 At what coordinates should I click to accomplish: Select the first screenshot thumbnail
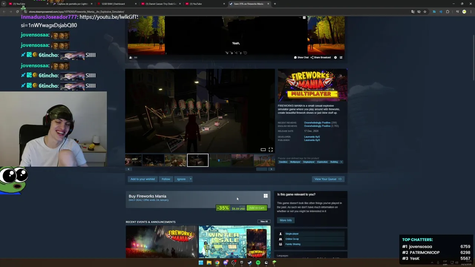pyautogui.click(x=133, y=160)
